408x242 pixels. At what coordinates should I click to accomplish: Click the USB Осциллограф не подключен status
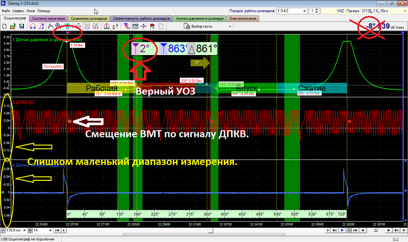pos(28,239)
